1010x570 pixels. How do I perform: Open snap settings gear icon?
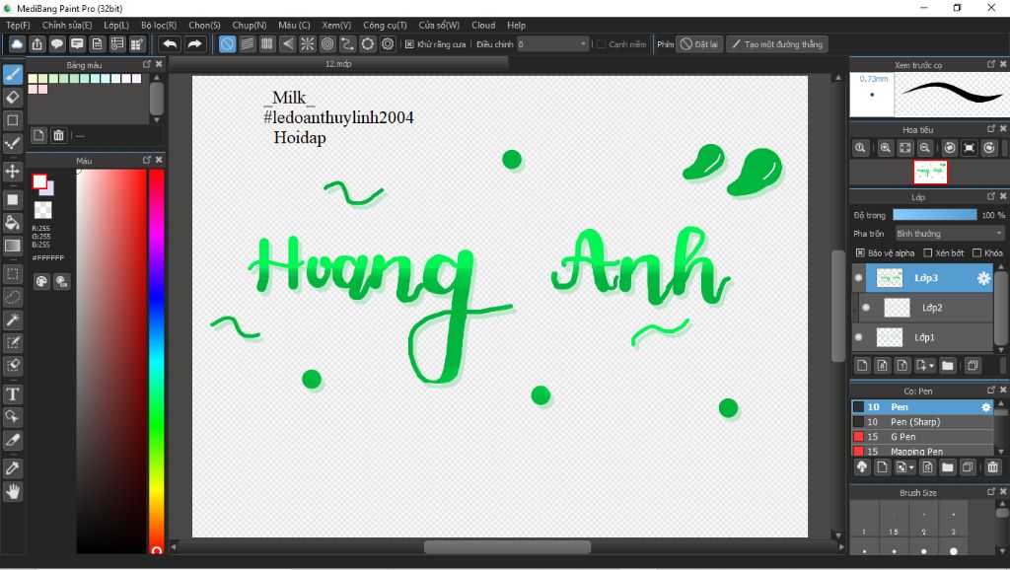(387, 43)
